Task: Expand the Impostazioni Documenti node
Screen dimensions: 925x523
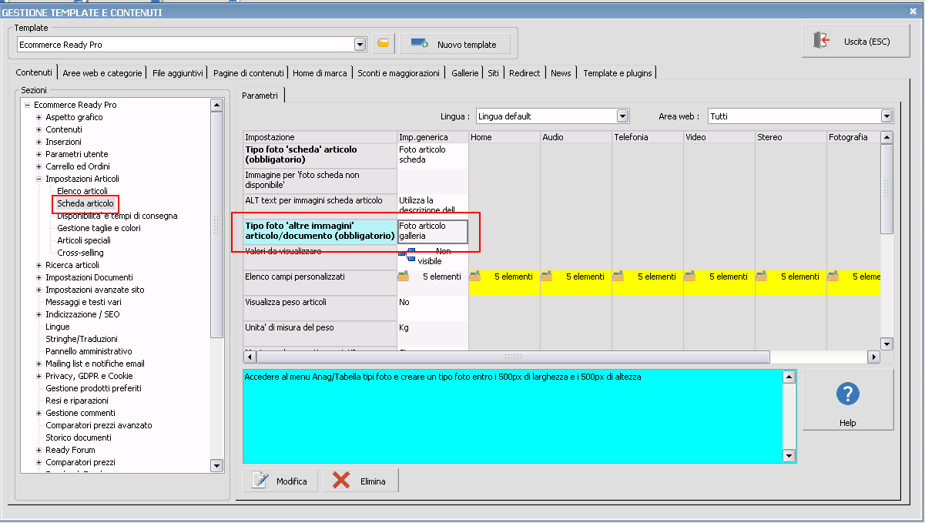Action: (39, 277)
